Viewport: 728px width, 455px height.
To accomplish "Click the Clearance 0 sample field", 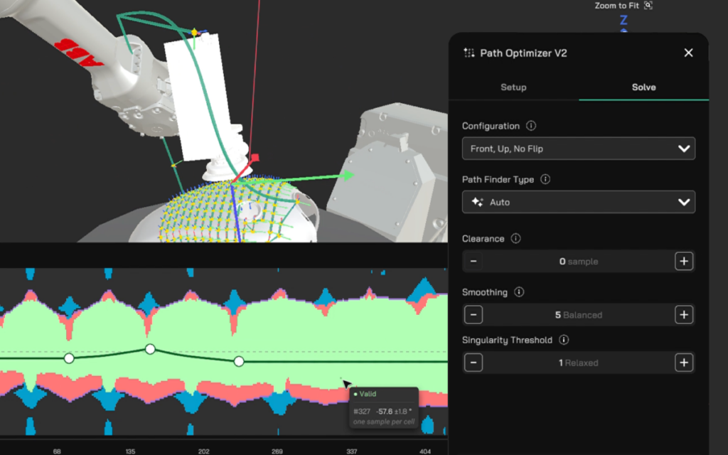I will 579,262.
